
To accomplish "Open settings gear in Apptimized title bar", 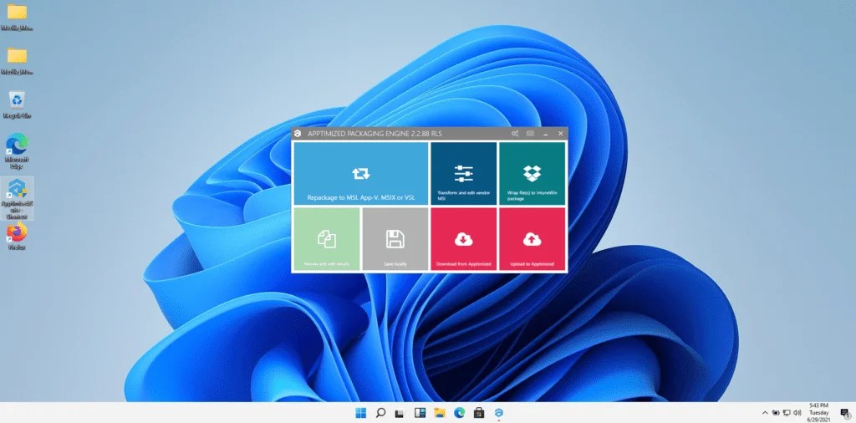I will click(x=515, y=134).
